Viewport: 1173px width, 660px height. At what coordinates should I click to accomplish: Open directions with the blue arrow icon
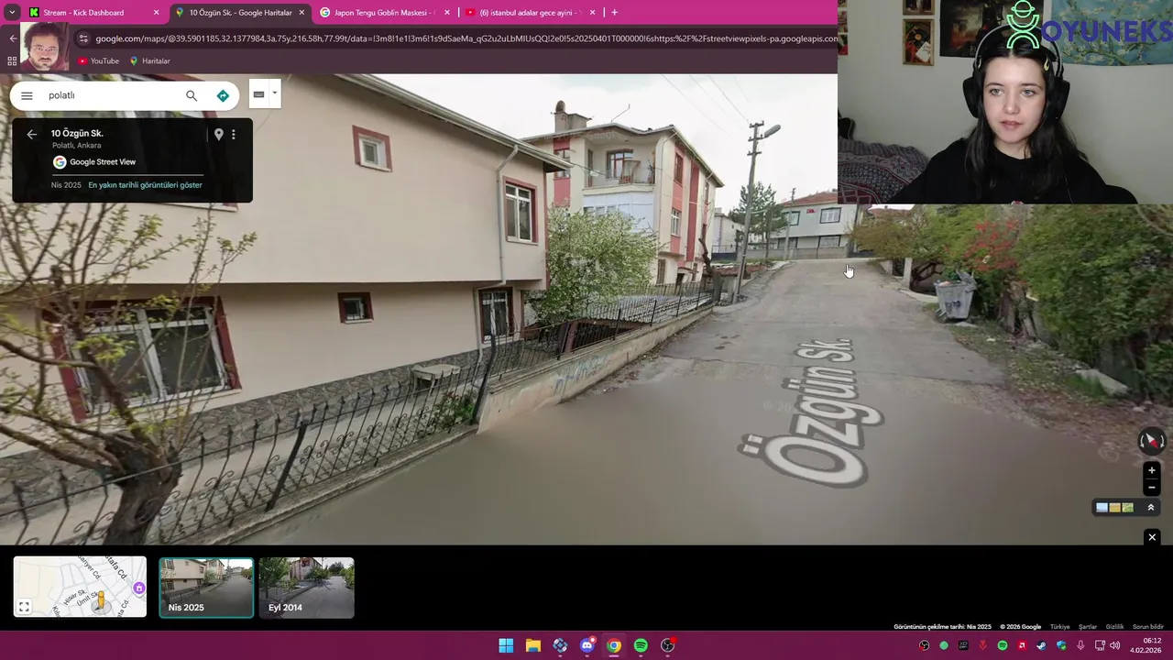pyautogui.click(x=223, y=95)
